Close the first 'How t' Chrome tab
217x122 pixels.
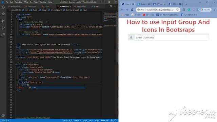pos(133,4)
